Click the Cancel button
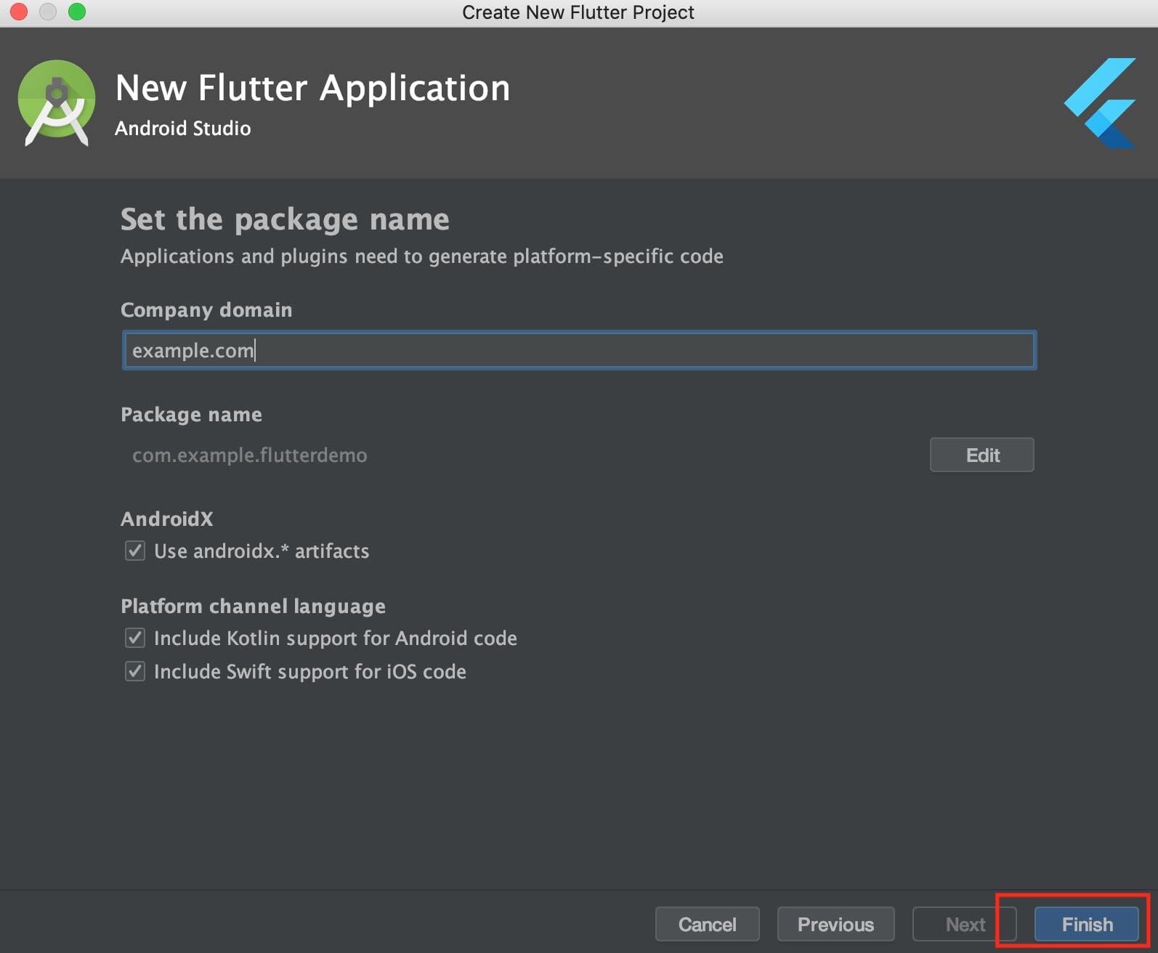Image resolution: width=1158 pixels, height=953 pixels. coord(708,924)
